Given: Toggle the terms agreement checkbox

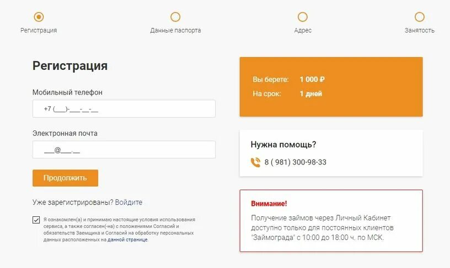Looking at the screenshot, I should [36, 220].
